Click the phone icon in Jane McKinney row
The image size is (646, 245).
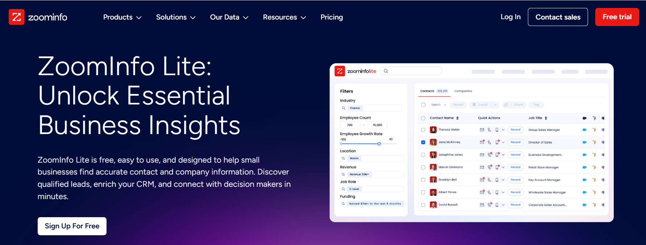489,142
